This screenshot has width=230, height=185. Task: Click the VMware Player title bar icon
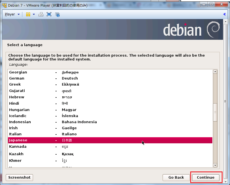click(x=4, y=5)
